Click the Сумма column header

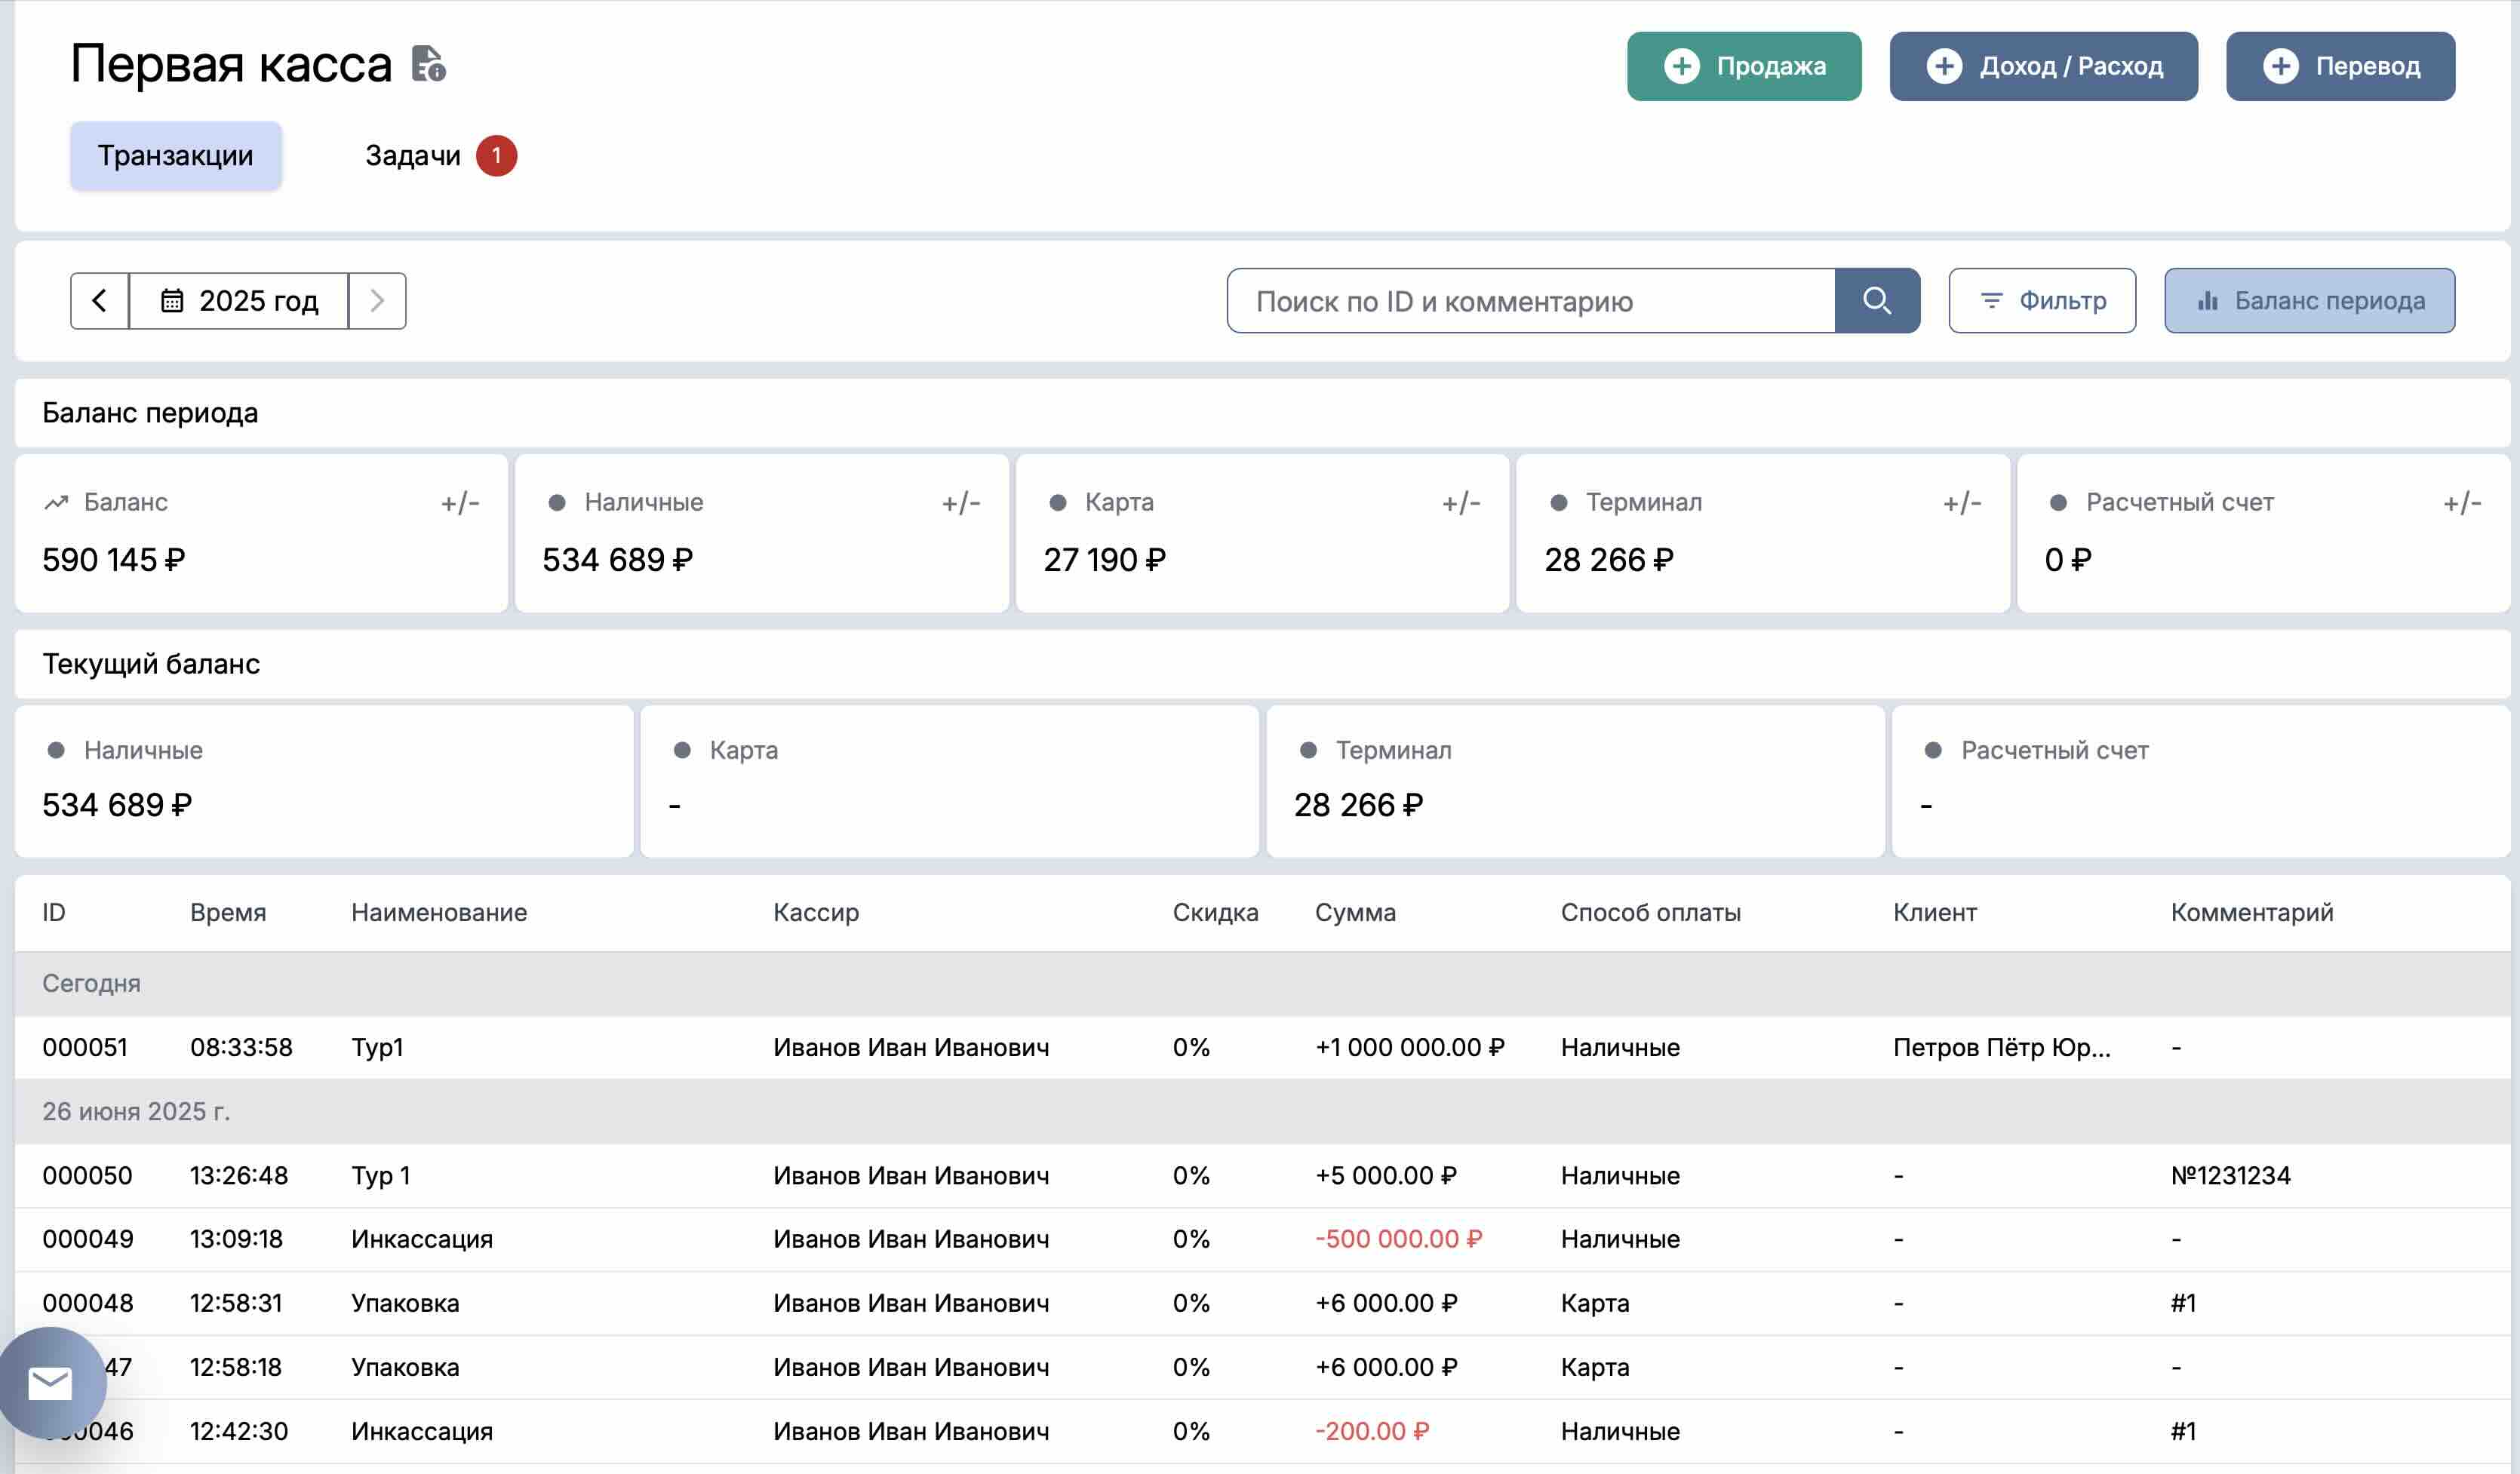pyautogui.click(x=1355, y=912)
